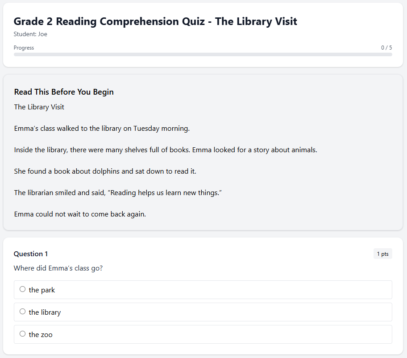Screen dimensions: 407x358
Task: Click the last line of the passage
Action: pos(80,214)
